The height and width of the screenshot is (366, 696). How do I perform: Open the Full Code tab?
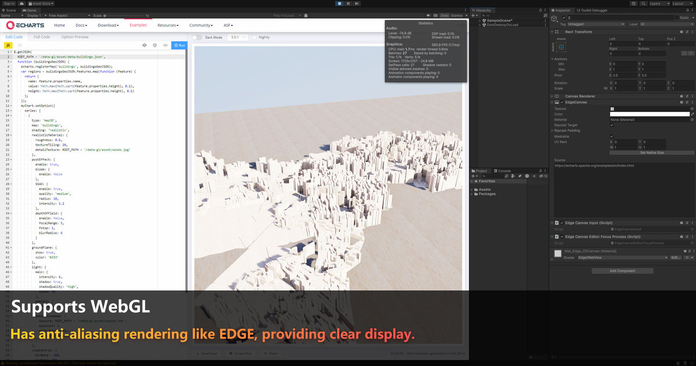tap(42, 37)
